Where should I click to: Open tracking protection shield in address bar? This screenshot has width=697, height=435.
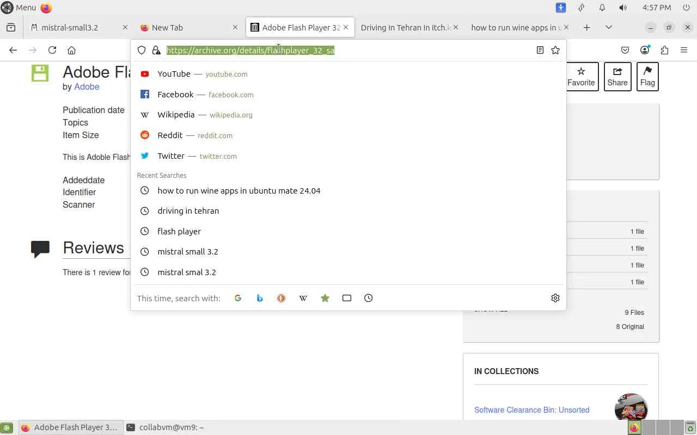(142, 50)
